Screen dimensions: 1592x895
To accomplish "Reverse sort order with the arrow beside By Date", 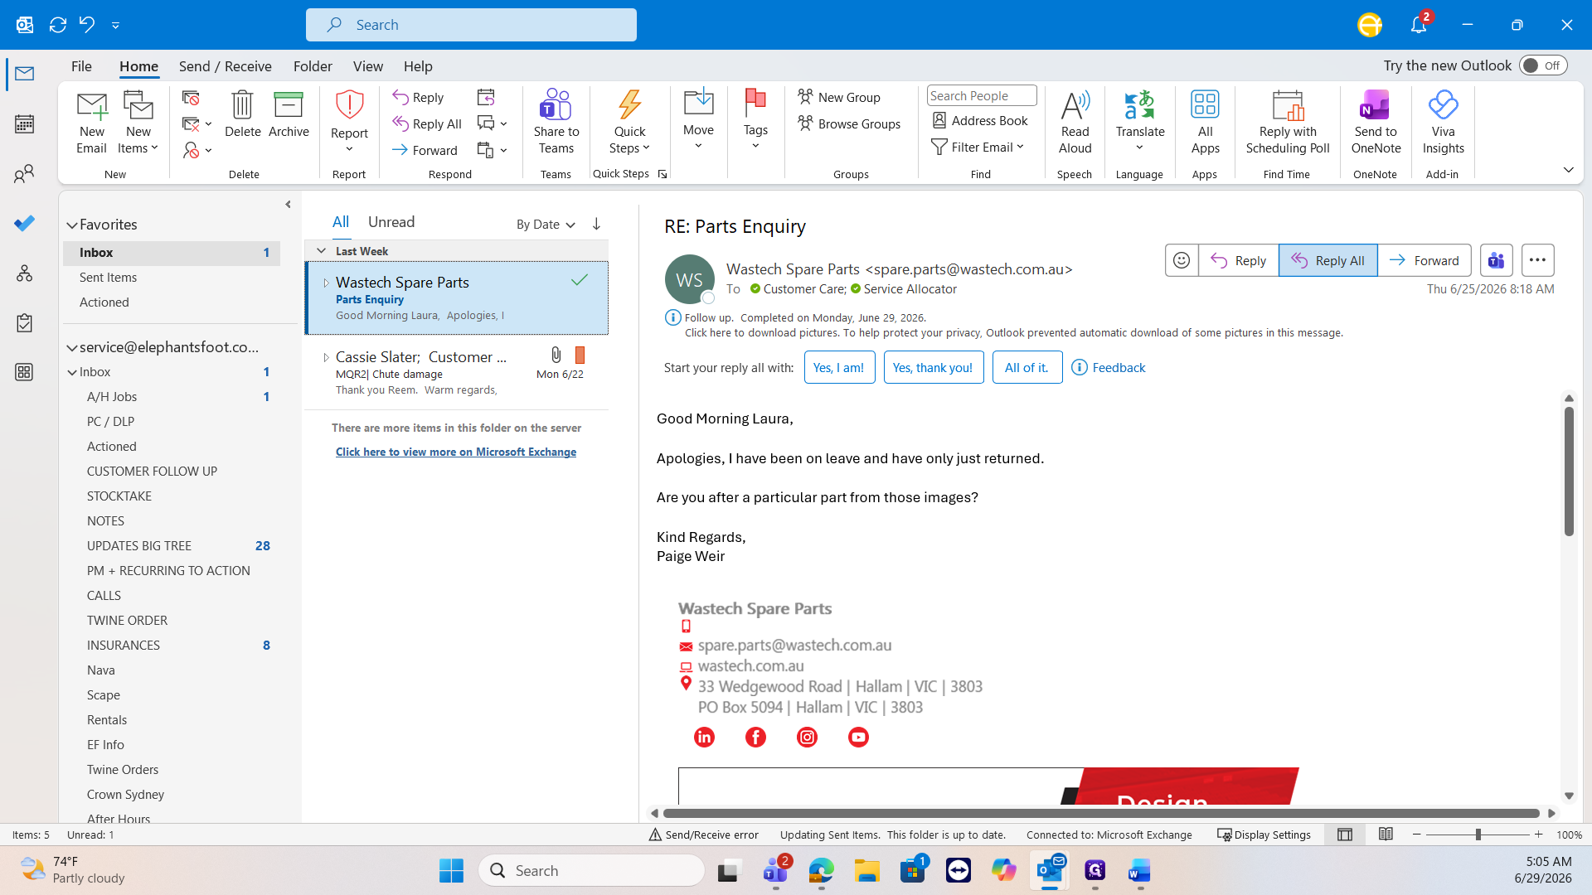I will coord(596,225).
